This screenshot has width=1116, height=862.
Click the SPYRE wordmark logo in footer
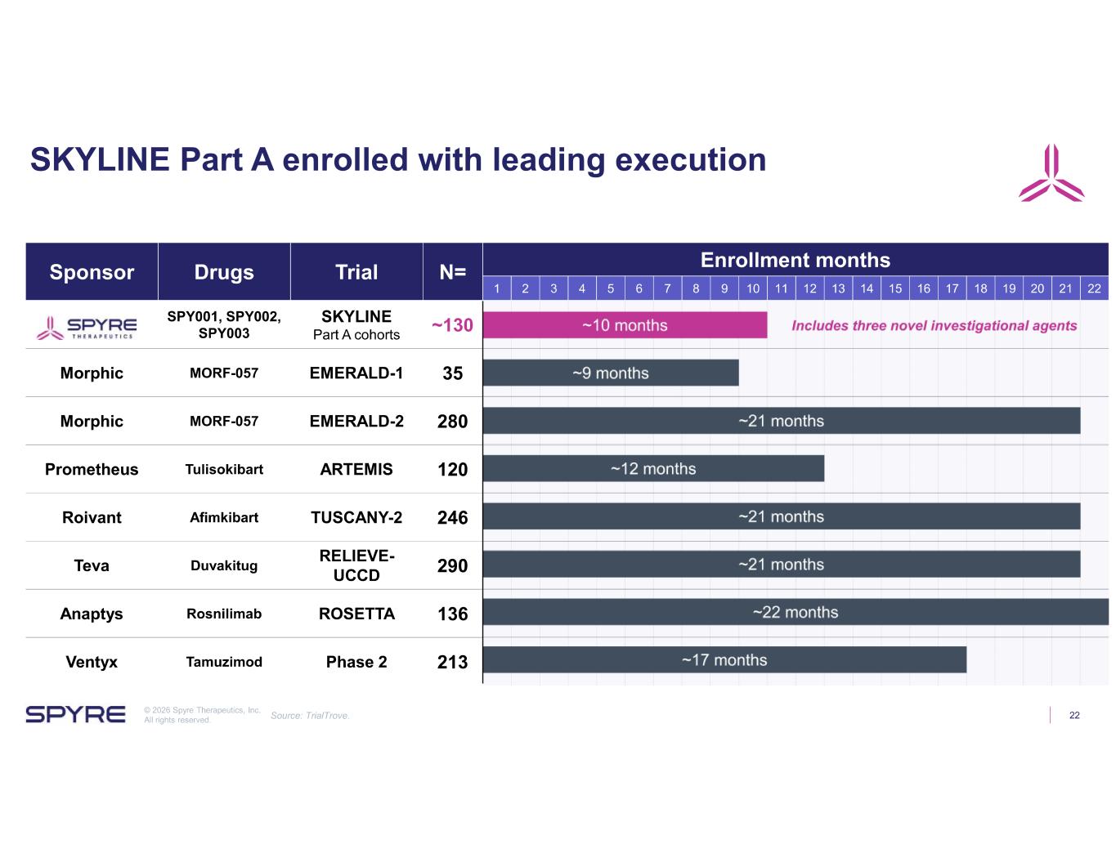75,714
